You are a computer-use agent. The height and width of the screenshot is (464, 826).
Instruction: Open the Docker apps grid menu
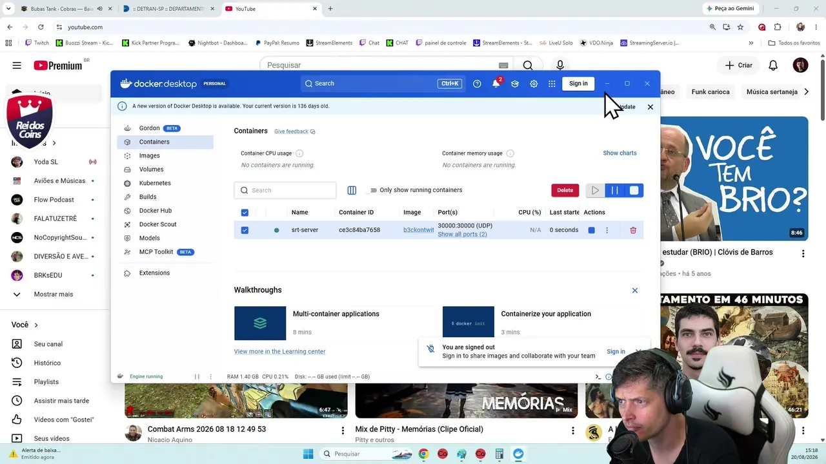[552, 84]
